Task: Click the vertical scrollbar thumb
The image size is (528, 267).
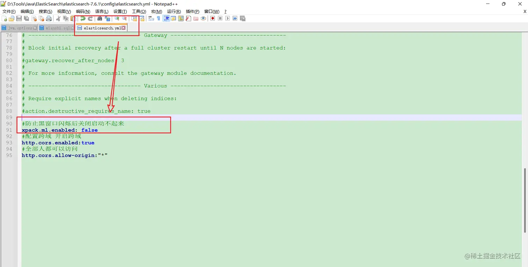Action: (525, 200)
